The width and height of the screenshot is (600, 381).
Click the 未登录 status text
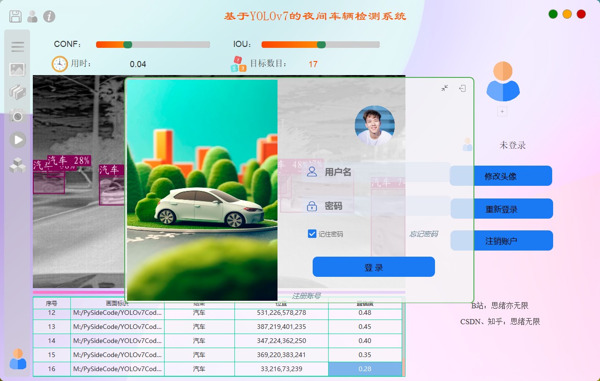[512, 145]
